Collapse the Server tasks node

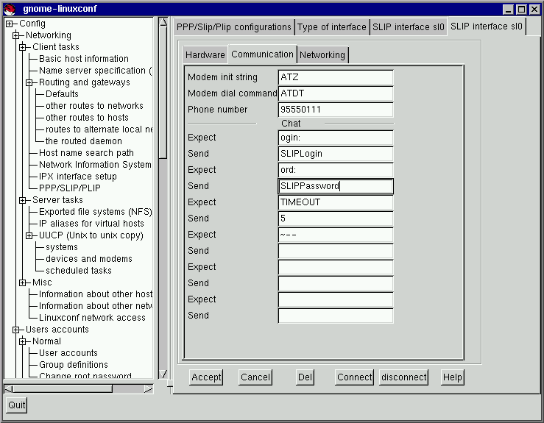(23, 200)
